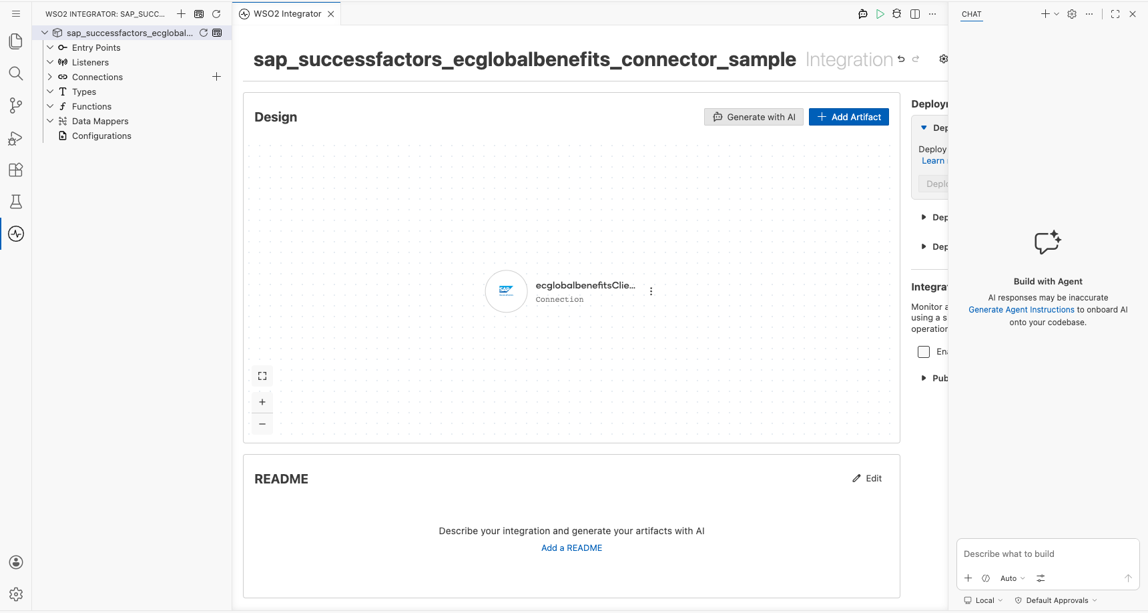Click the README Edit button
The image size is (1148, 613).
(x=867, y=478)
